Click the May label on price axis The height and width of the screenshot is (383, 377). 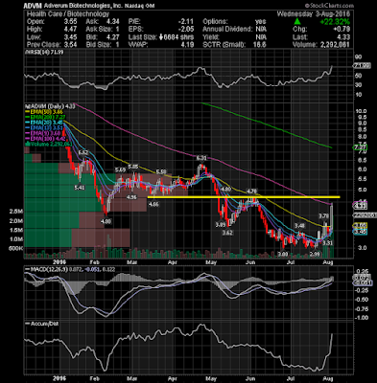pos(210,262)
